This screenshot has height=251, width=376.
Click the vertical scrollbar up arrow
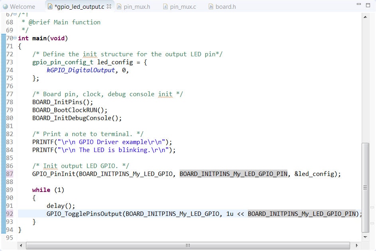click(x=365, y=17)
